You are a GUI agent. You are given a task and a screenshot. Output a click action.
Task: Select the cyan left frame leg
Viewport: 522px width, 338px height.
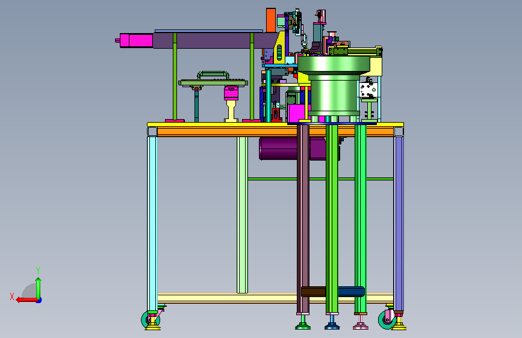pyautogui.click(x=152, y=223)
